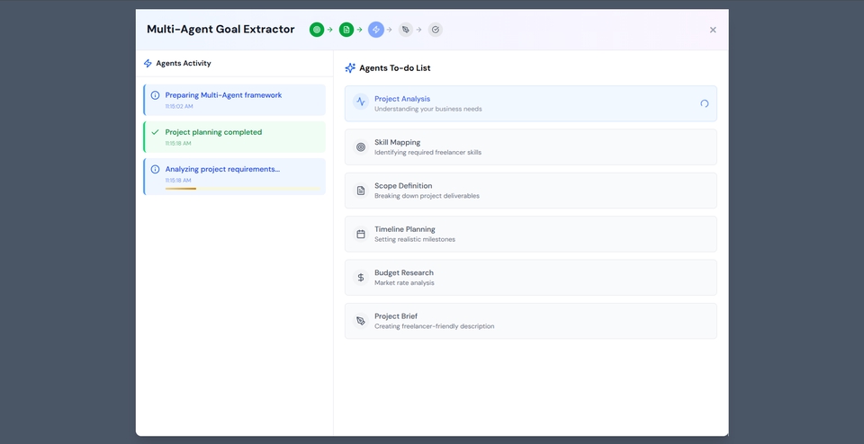
Task: Close the Multi-Agent Goal Extractor dialog
Action: point(713,30)
